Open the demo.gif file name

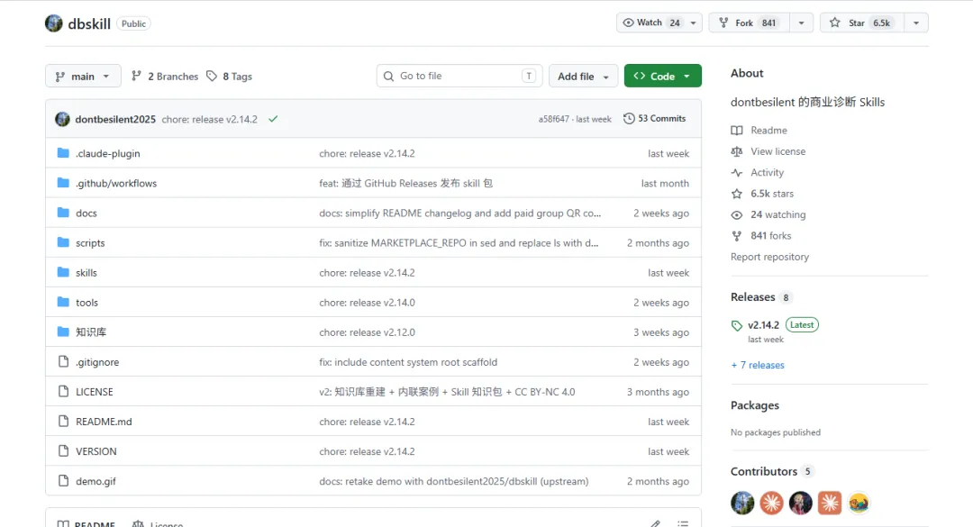click(x=95, y=481)
